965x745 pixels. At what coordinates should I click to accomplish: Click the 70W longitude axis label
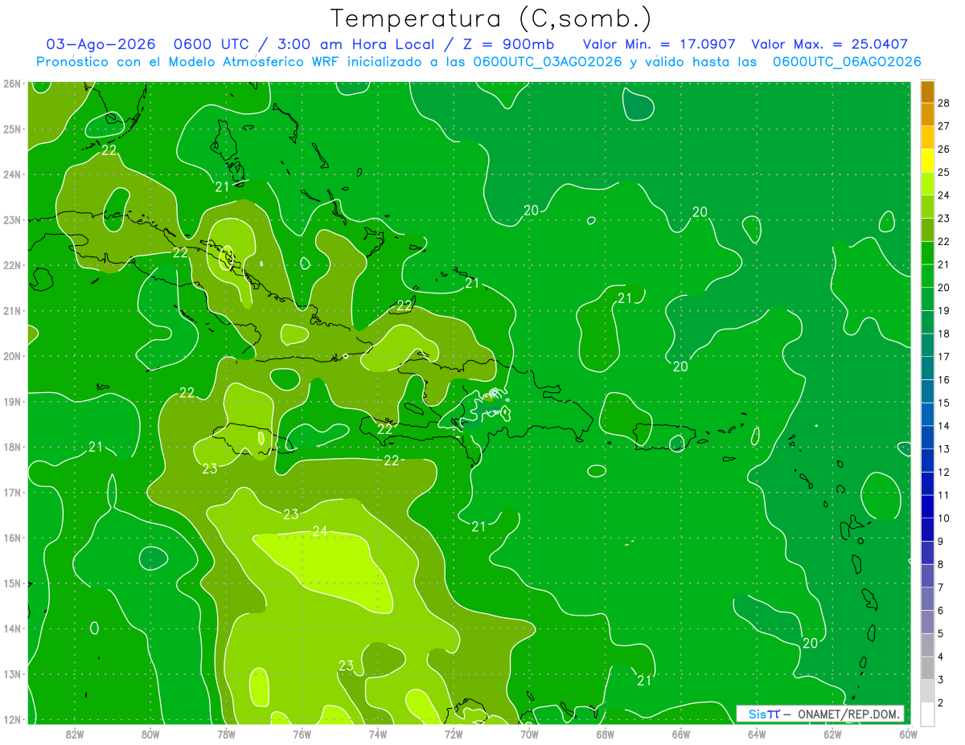pyautogui.click(x=529, y=735)
